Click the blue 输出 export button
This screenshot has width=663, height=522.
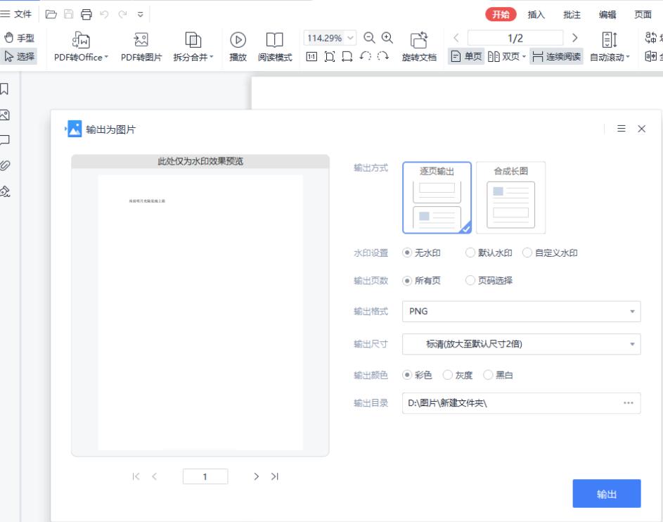pyautogui.click(x=606, y=493)
